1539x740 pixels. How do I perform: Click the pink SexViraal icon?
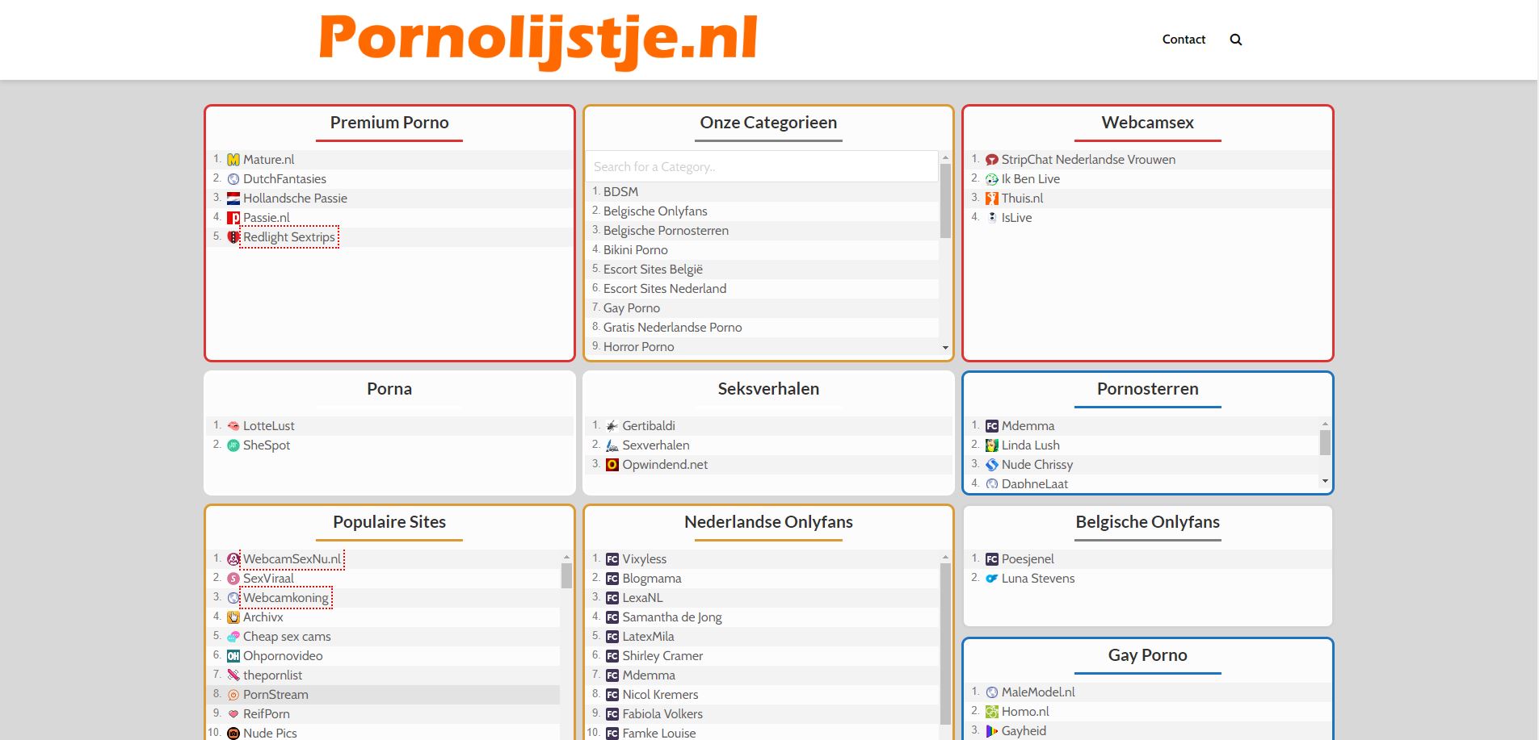point(233,579)
